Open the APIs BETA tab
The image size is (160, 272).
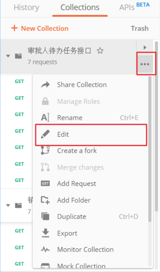[x=134, y=7]
